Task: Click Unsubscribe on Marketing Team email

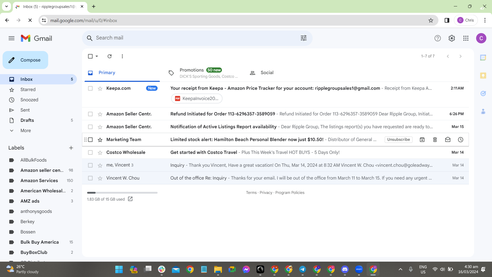Action: point(398,140)
